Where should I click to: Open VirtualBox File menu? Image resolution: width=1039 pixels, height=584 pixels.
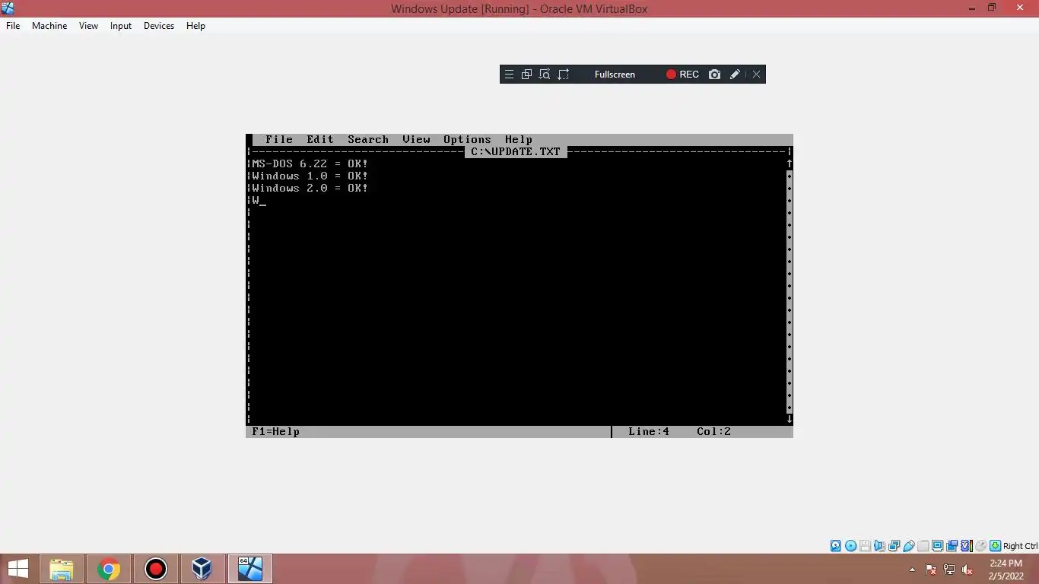[x=13, y=25]
